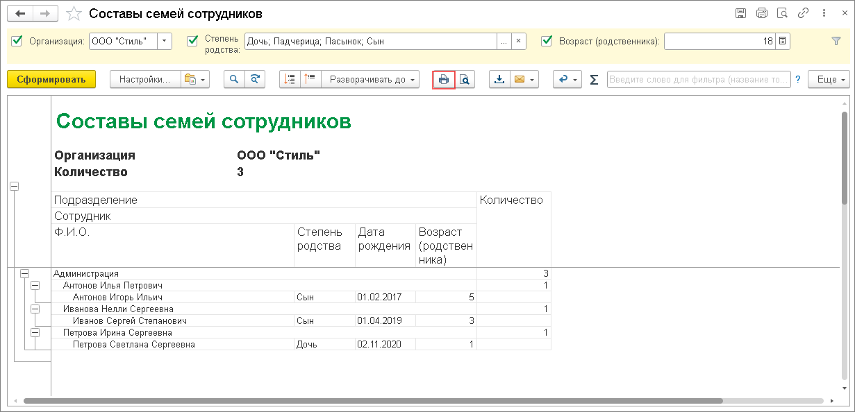Click the Дочь relationship cell

pos(324,344)
